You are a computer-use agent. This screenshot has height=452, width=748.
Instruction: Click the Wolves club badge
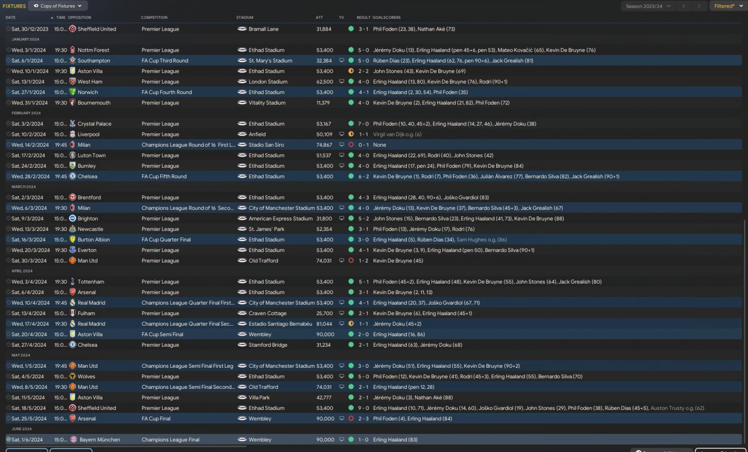point(72,377)
